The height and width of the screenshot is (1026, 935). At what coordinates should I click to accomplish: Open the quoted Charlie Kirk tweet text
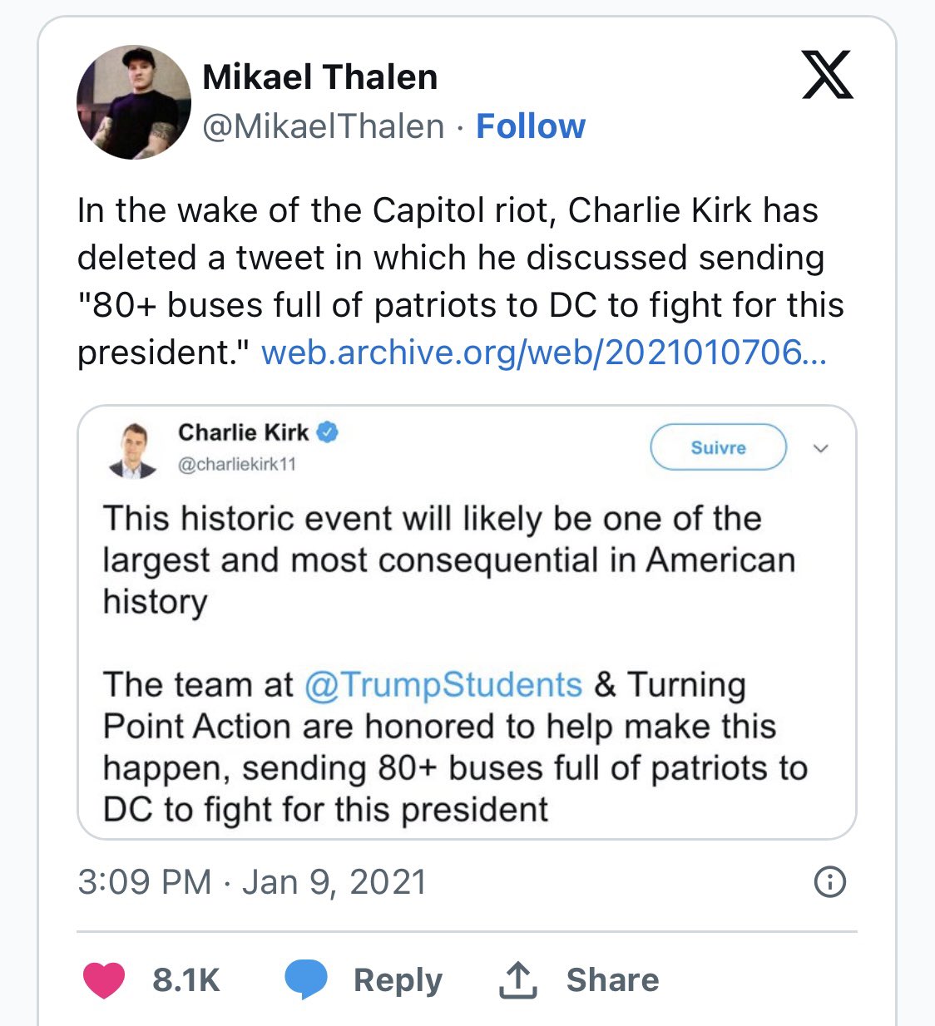click(x=449, y=663)
